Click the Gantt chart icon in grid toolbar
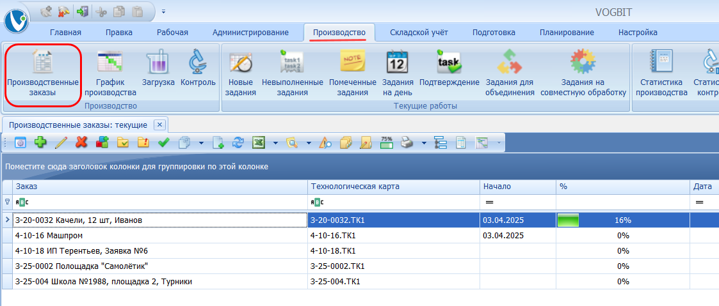 pos(481,142)
